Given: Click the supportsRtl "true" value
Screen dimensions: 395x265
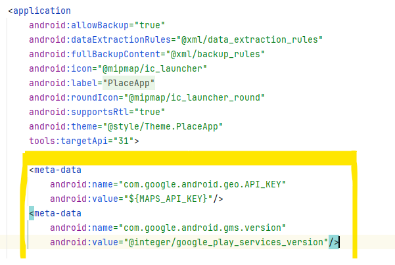Looking at the screenshot, I should 150,112.
